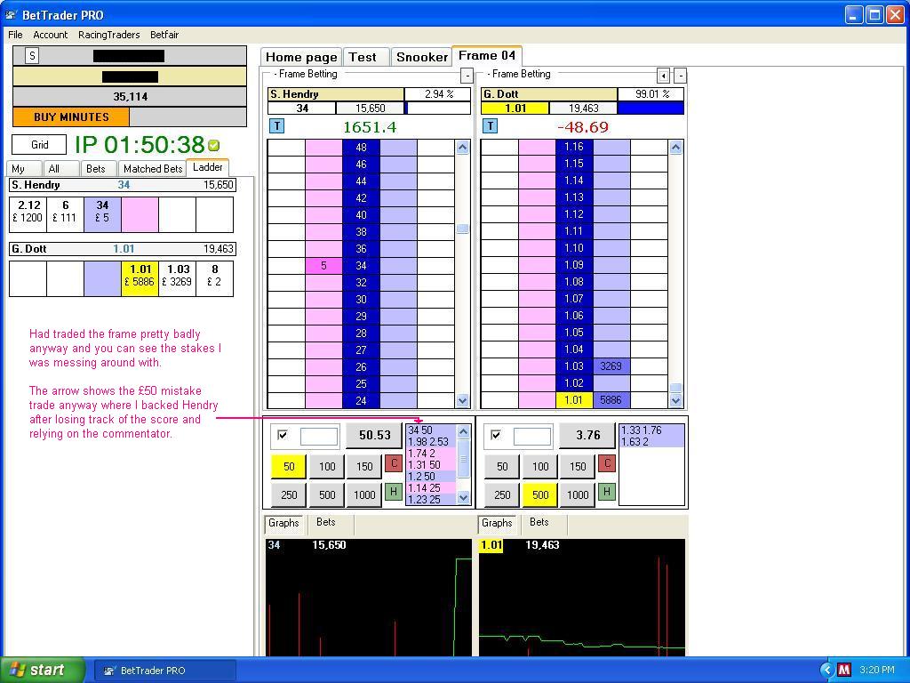Click the down arrow of Hendry's bet list
The height and width of the screenshot is (683, 910).
(463, 497)
